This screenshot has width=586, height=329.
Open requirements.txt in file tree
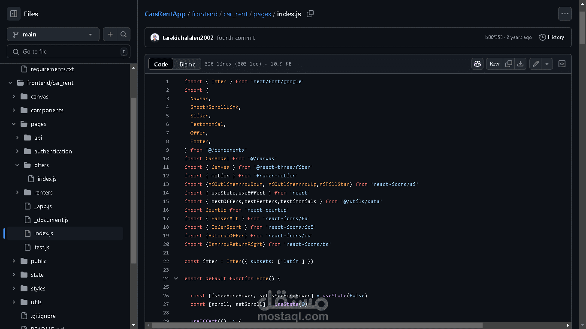52,69
